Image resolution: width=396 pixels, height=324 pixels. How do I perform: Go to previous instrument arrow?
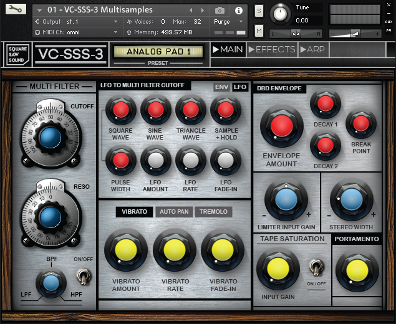(x=191, y=11)
